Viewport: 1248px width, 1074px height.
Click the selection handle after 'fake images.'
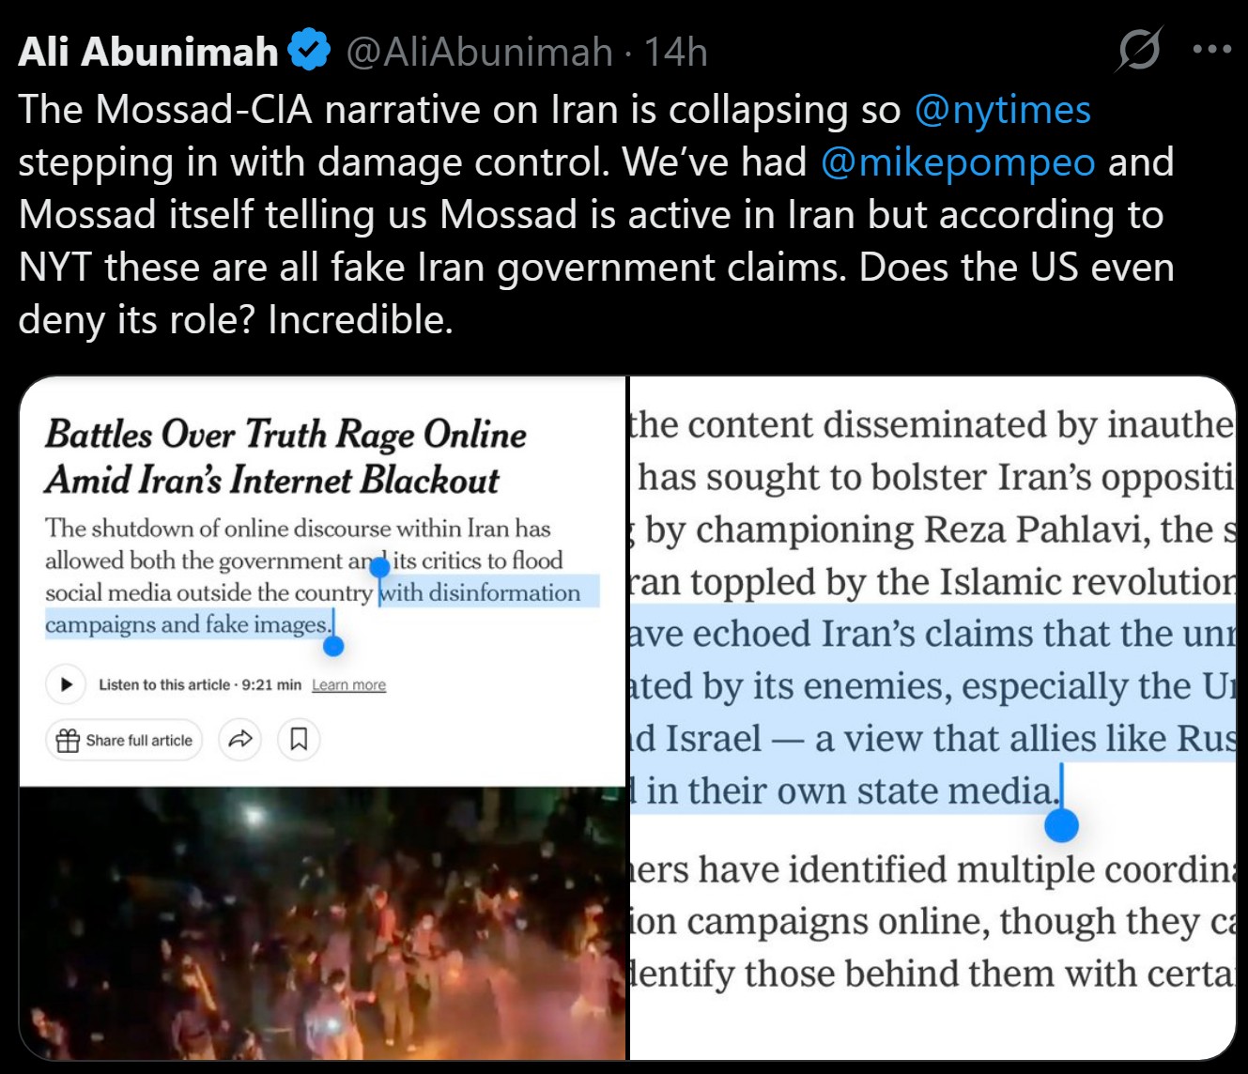(333, 645)
